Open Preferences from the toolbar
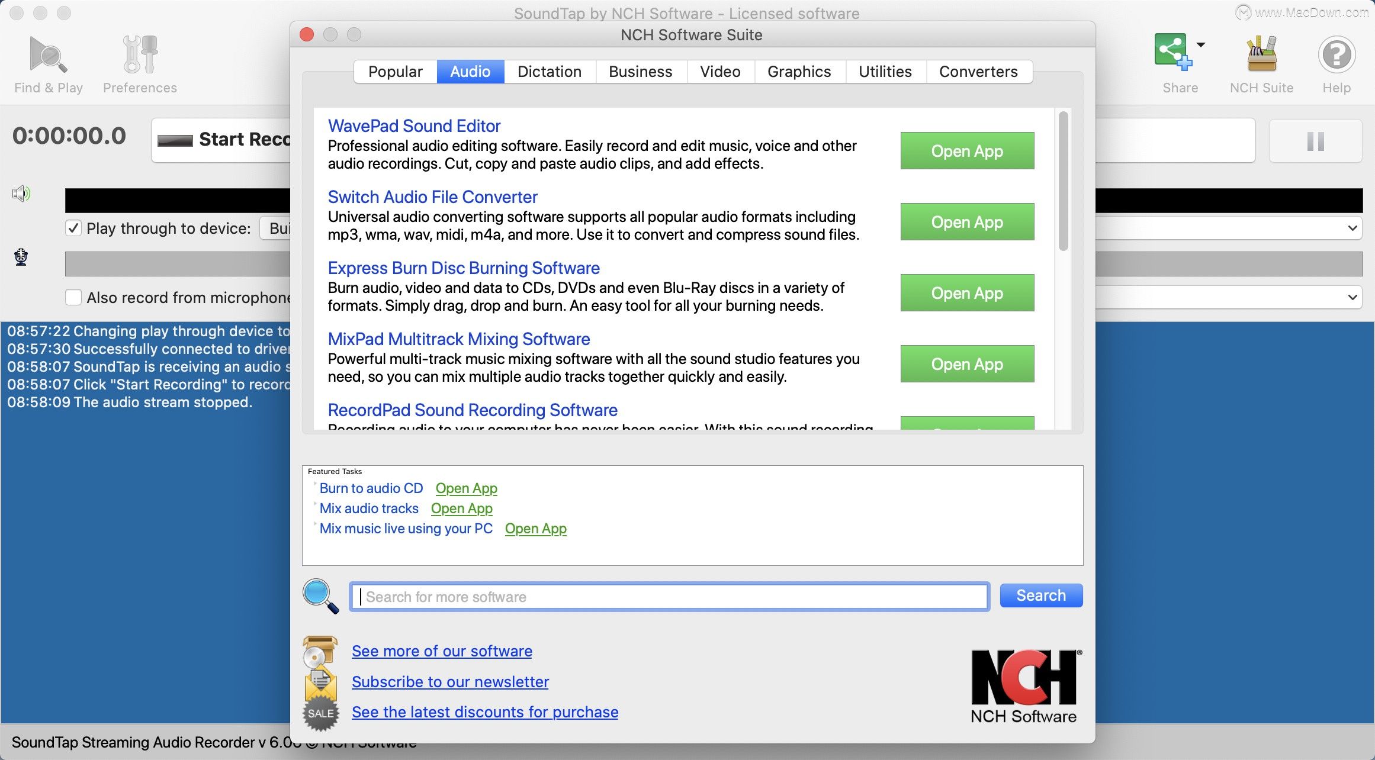 (140, 55)
